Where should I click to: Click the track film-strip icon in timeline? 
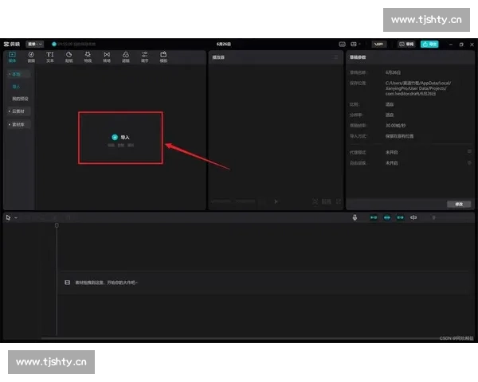pos(68,283)
